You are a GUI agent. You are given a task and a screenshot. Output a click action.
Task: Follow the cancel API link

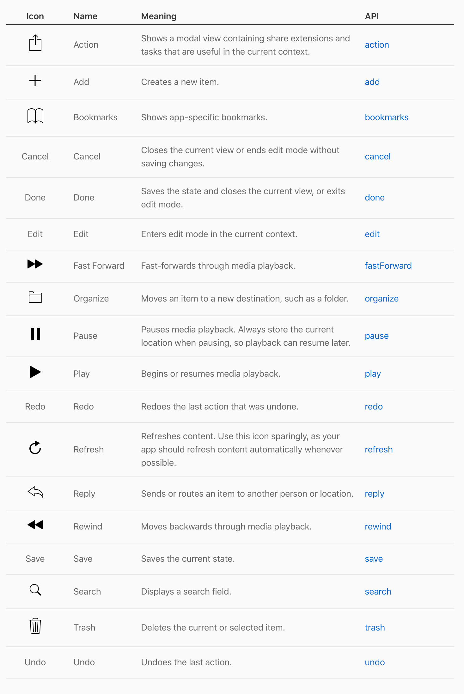click(x=378, y=156)
